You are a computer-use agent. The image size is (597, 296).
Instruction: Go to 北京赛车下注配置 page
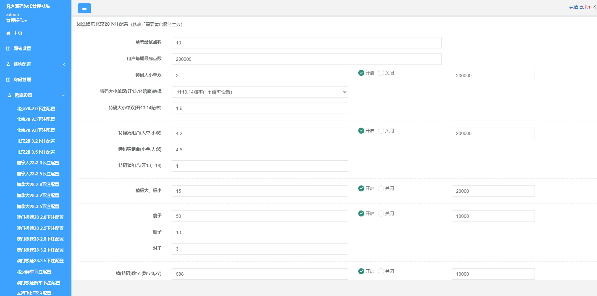34,272
